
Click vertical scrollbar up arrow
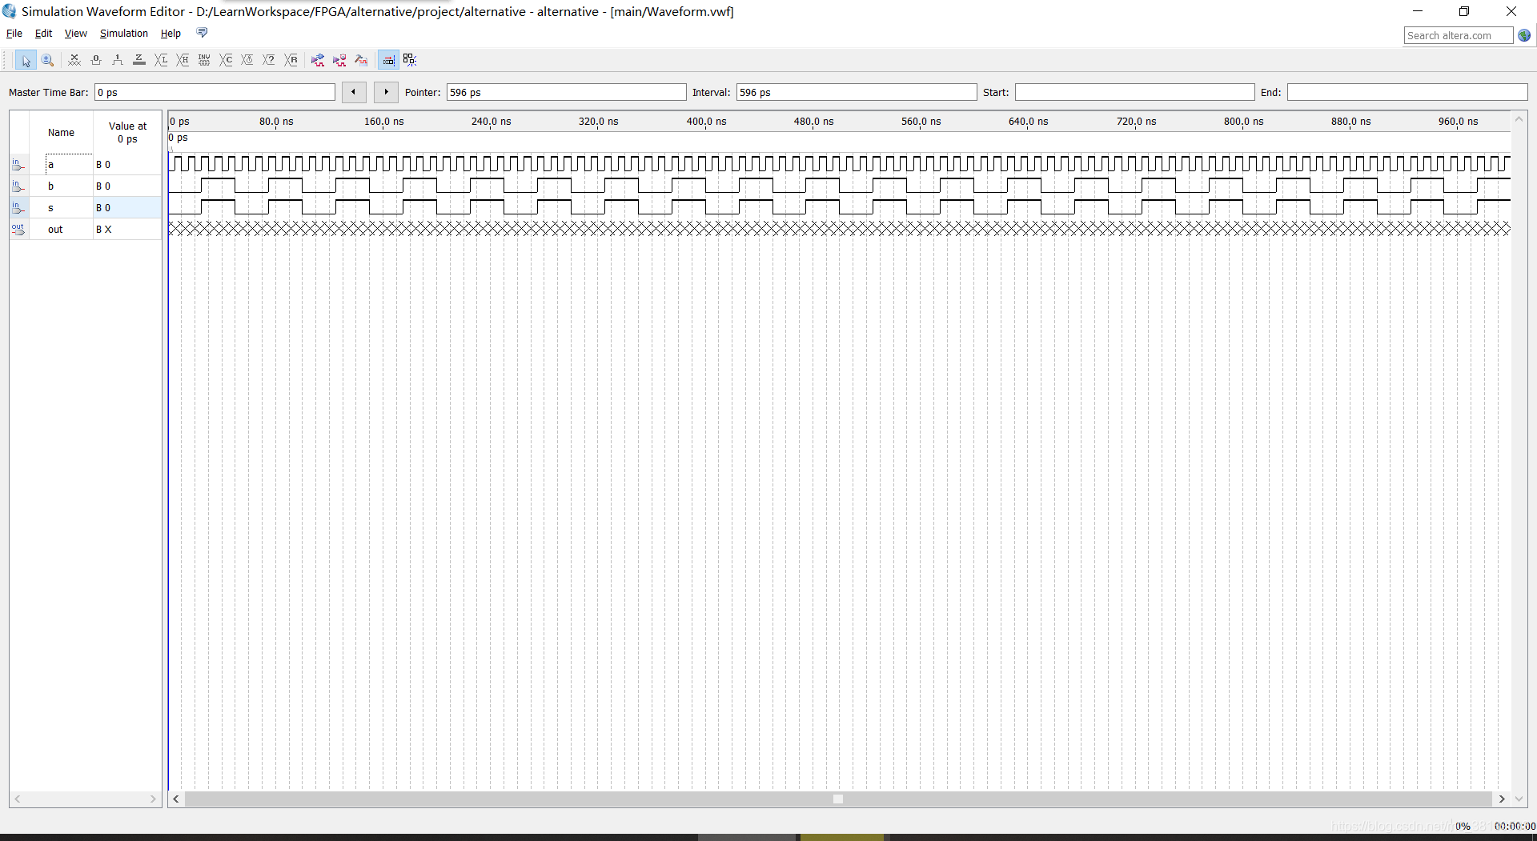tap(1519, 119)
